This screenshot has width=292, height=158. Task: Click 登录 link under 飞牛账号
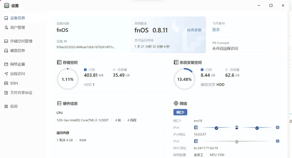pyautogui.click(x=216, y=30)
